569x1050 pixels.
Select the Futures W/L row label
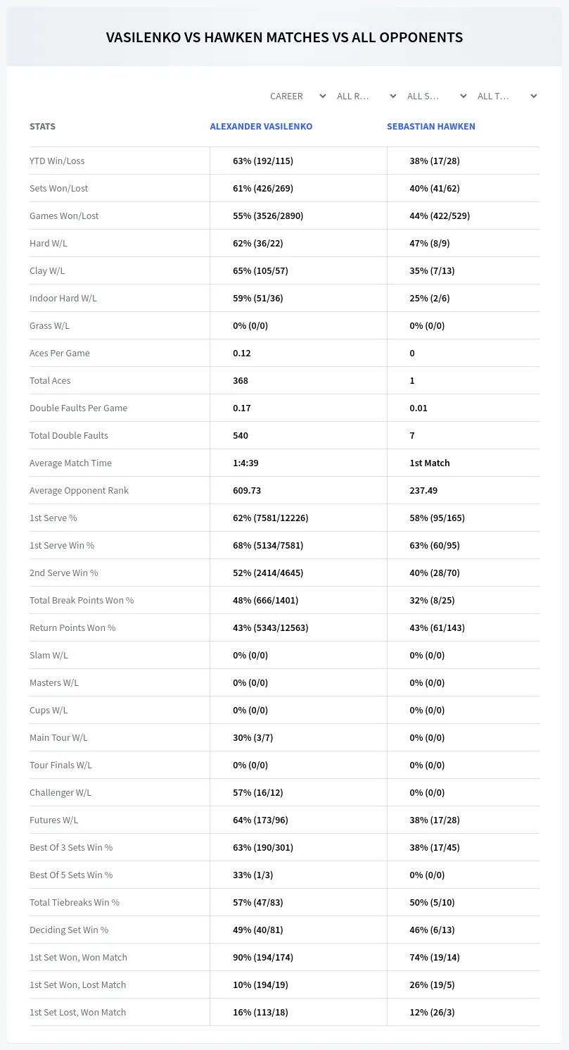tap(53, 820)
